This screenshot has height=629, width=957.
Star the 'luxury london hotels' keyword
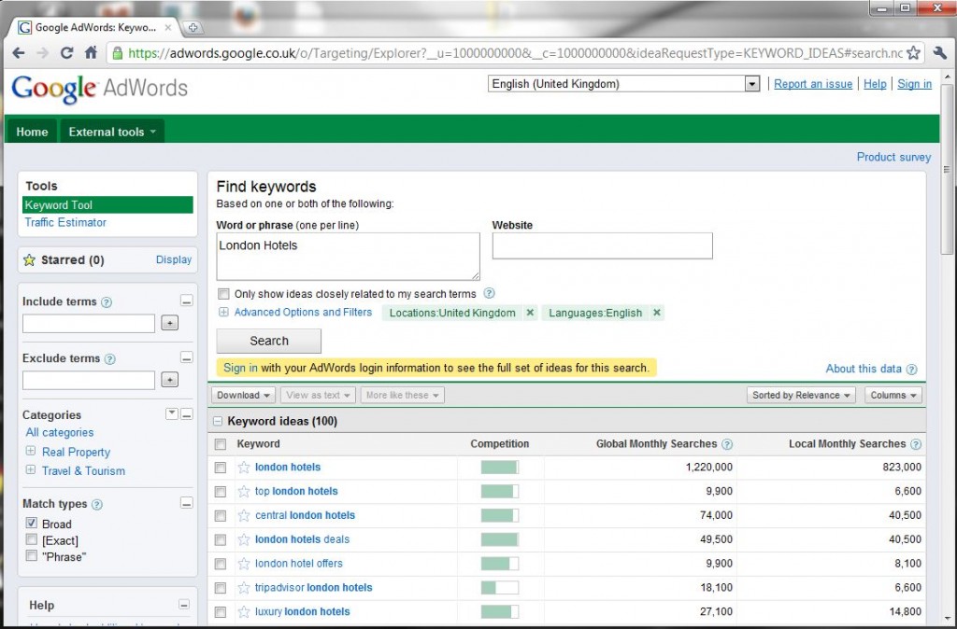(244, 612)
